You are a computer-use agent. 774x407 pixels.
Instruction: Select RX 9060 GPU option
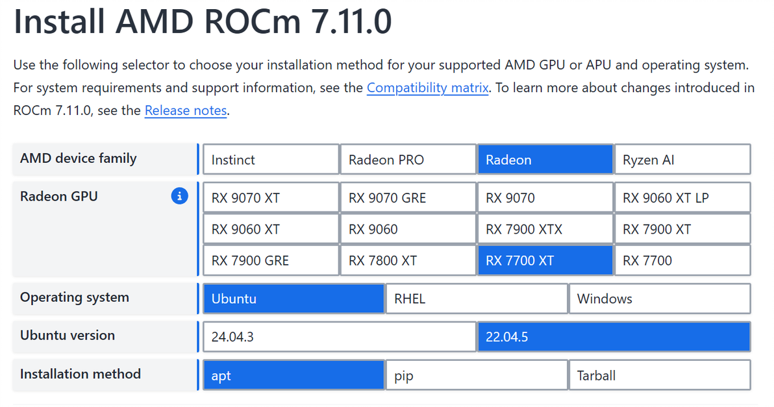(408, 229)
